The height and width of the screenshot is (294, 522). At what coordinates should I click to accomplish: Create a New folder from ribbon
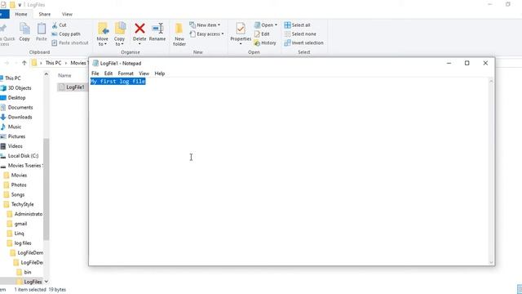pos(179,34)
